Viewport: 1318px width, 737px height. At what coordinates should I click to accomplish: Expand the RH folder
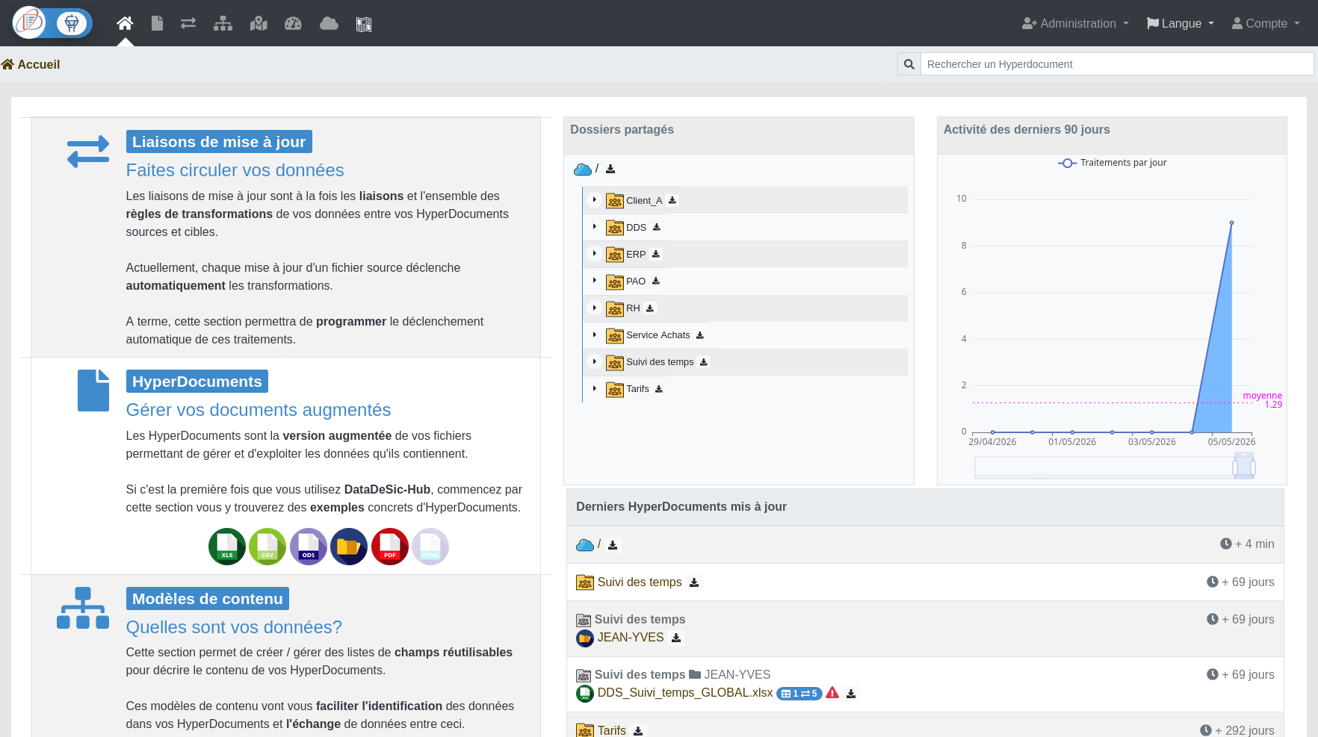tap(595, 308)
